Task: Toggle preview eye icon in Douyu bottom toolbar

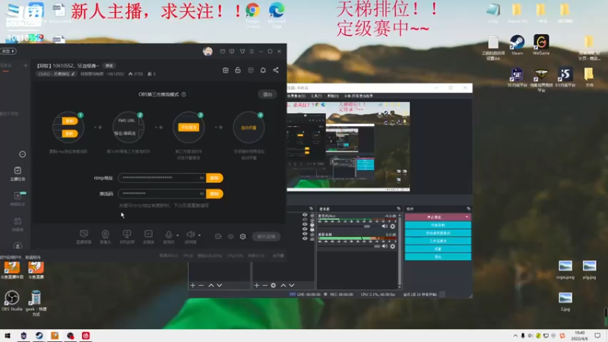Action: click(x=231, y=236)
